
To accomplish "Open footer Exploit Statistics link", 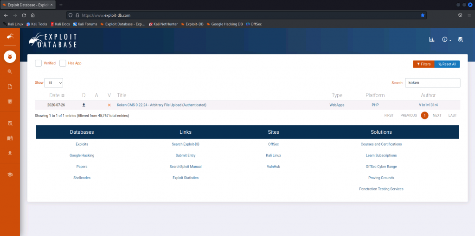I will (186, 178).
